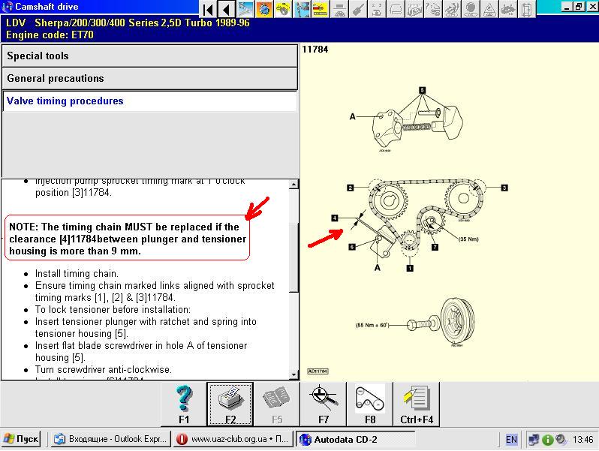
Task: Print the page using the F2 printer button
Action: [230, 404]
